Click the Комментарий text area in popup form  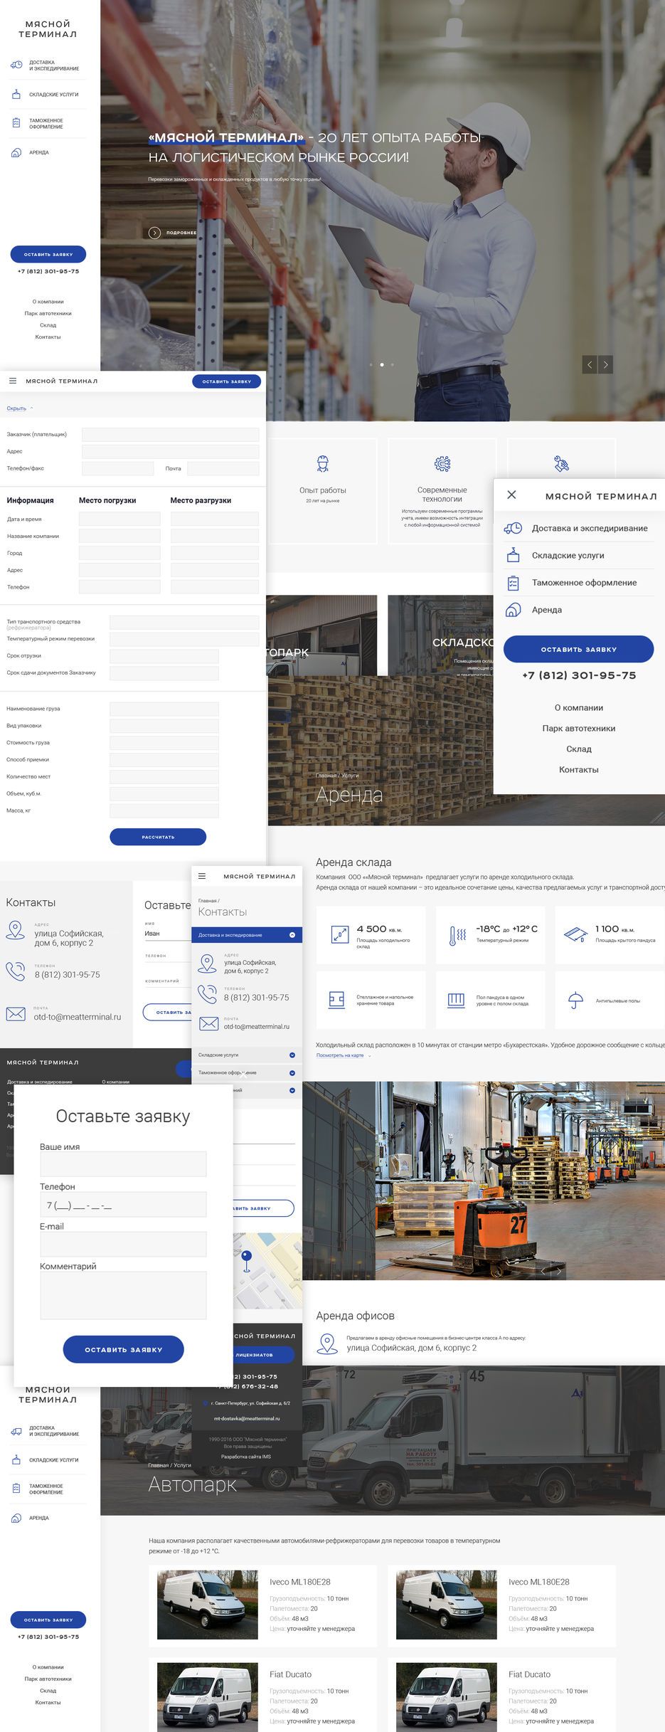[x=123, y=1295]
